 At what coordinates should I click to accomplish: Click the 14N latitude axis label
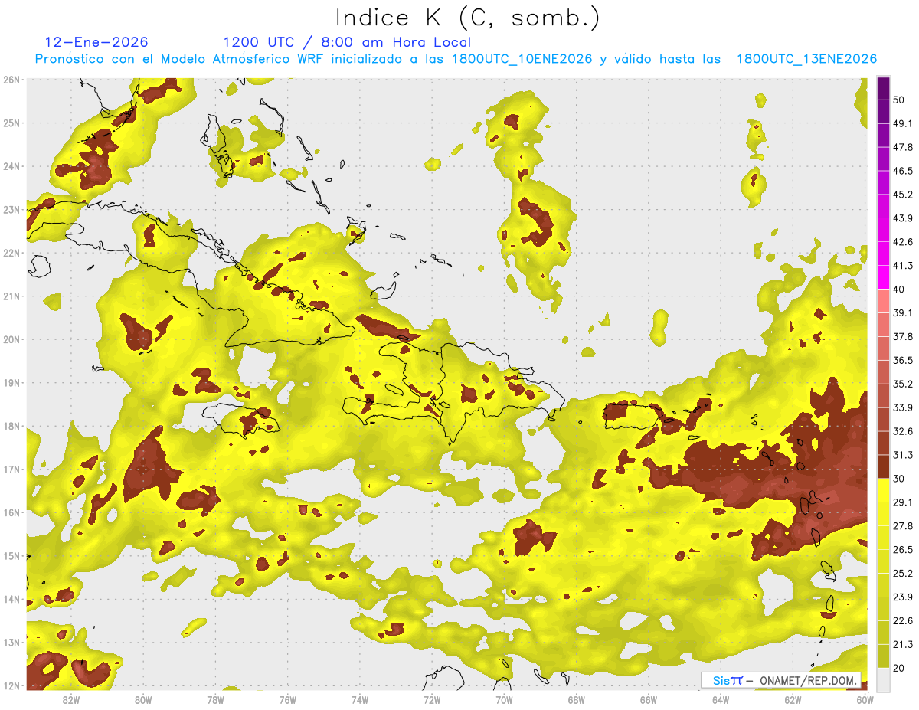pos(11,599)
